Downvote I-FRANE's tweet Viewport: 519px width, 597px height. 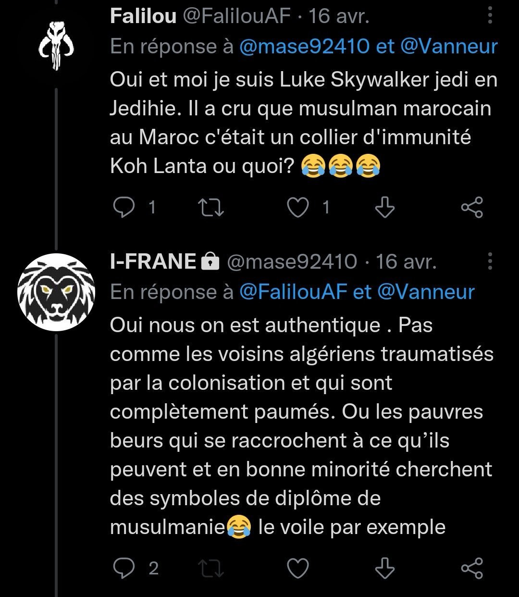384,568
